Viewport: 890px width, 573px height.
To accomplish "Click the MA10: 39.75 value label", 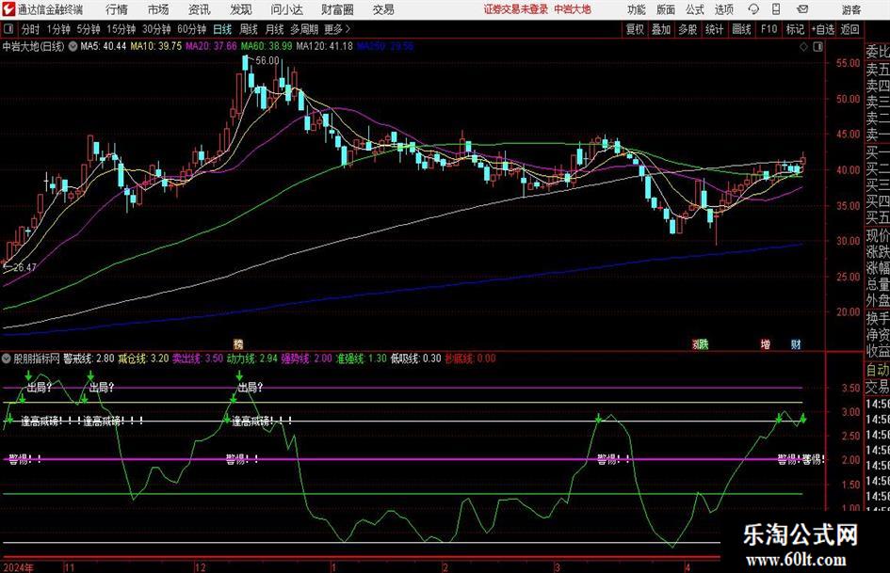I will coord(156,46).
